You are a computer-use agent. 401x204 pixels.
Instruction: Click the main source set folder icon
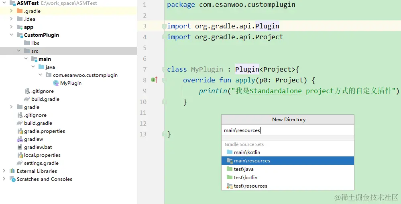(x=34, y=59)
